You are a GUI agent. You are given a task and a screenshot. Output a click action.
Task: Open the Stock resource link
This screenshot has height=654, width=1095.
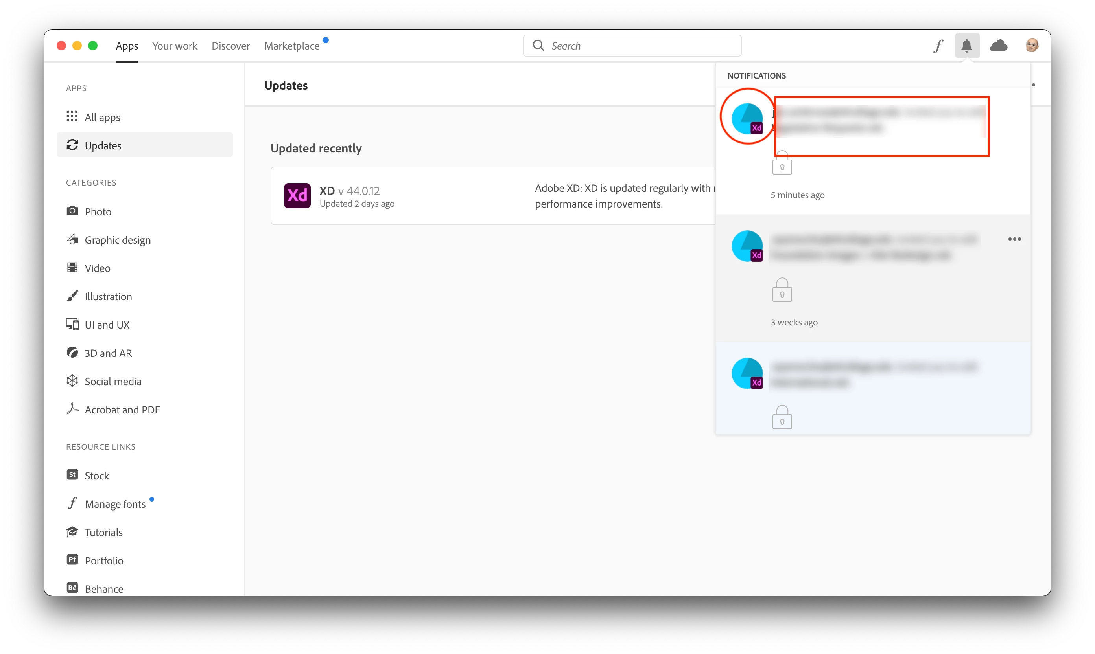(x=97, y=476)
